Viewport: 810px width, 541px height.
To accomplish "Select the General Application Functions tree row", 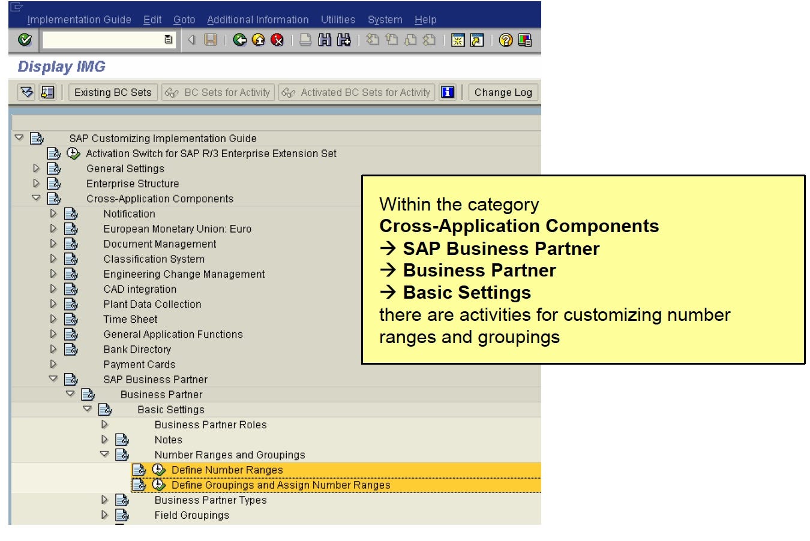I will (173, 334).
